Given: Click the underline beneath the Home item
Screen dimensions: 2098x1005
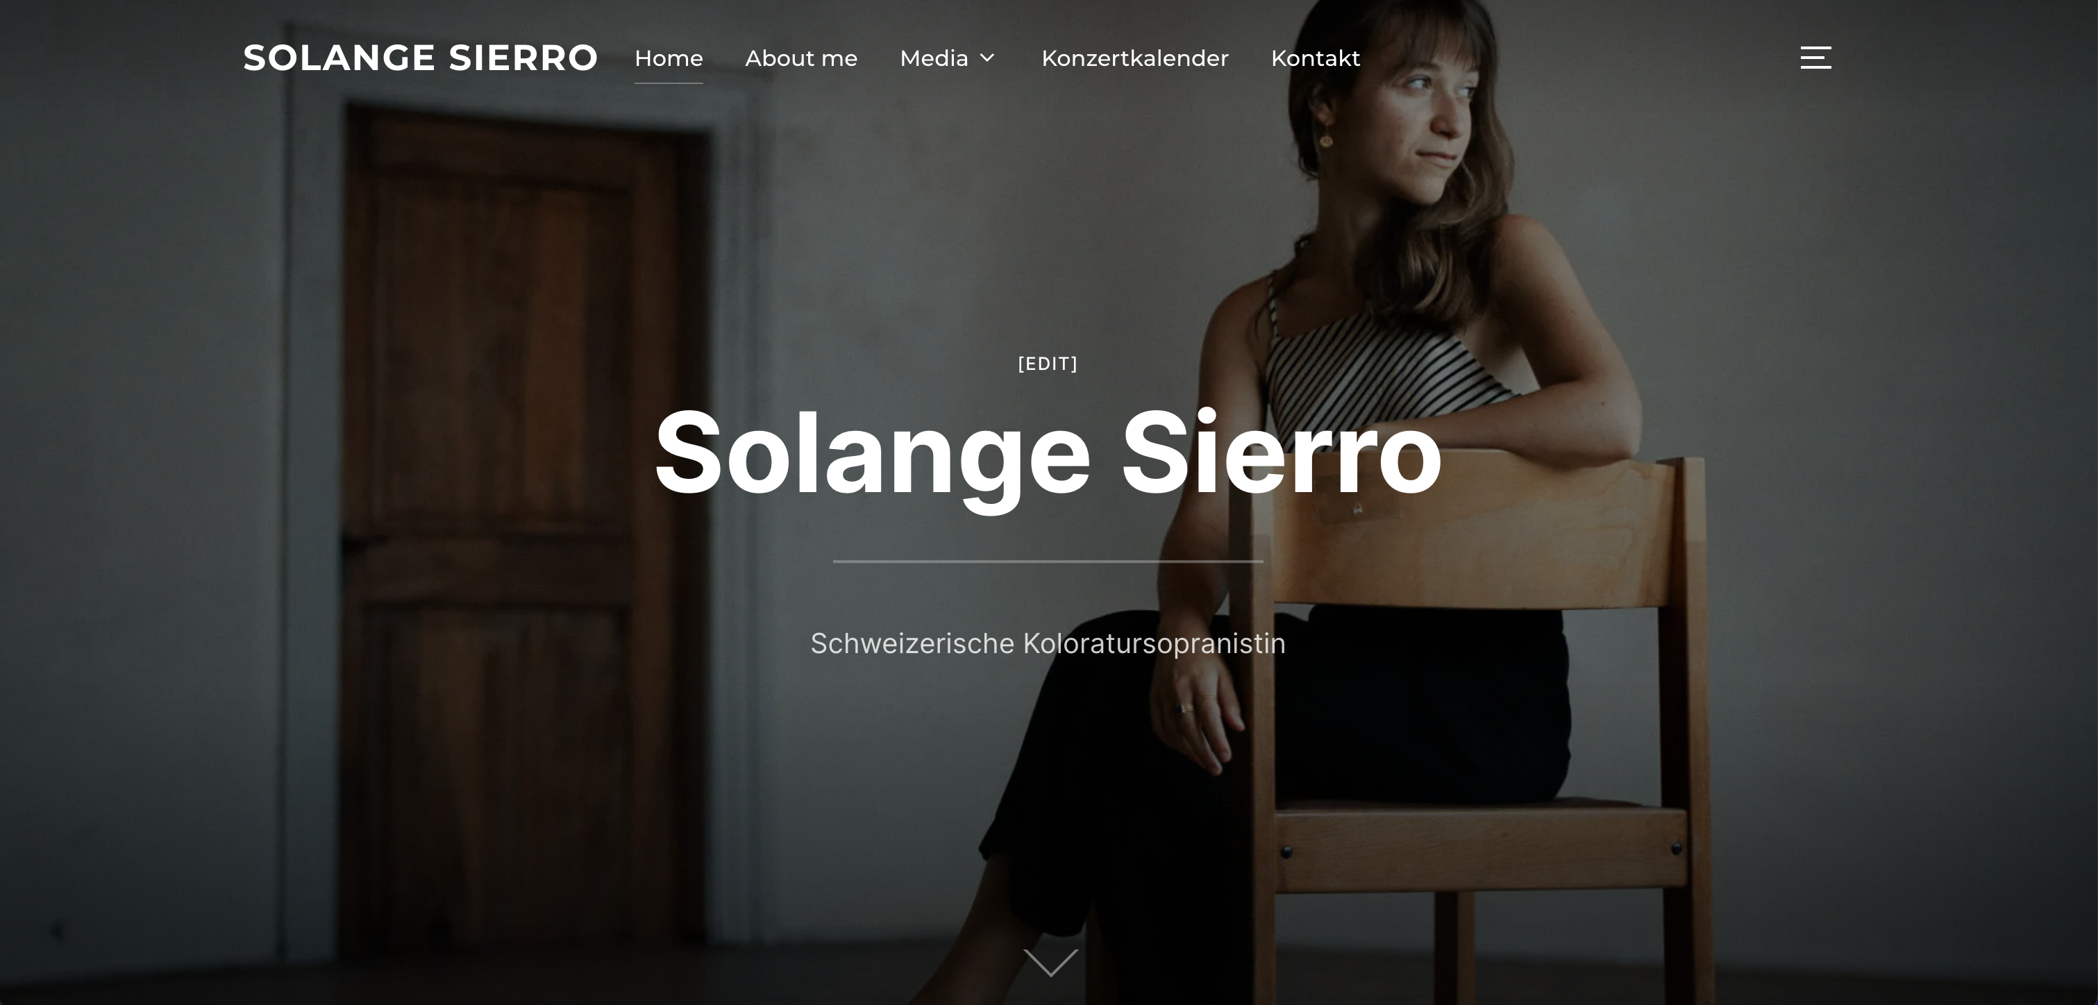Looking at the screenshot, I should click(669, 83).
